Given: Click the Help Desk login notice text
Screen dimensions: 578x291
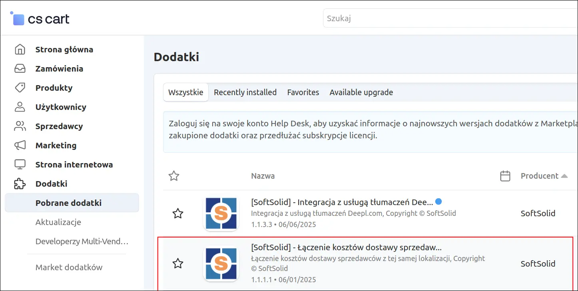Looking at the screenshot, I should (373, 130).
